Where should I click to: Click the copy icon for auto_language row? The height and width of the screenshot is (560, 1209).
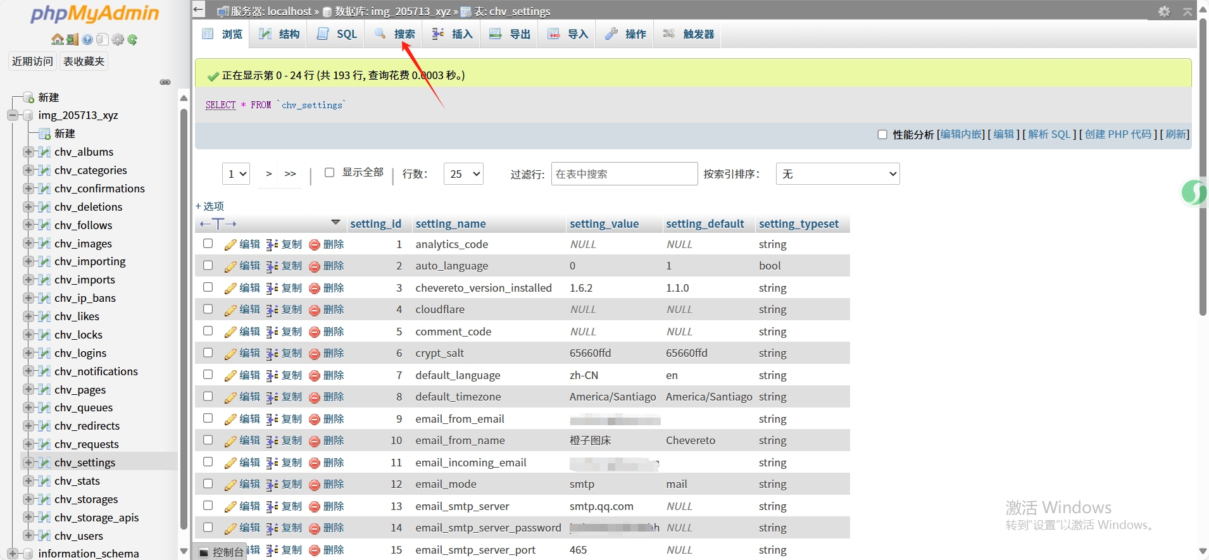272,266
